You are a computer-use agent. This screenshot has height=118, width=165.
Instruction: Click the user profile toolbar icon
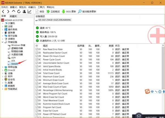[24, 12]
